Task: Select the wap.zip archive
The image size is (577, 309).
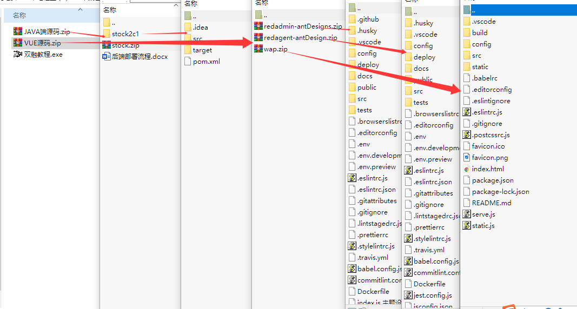Action: [271, 49]
